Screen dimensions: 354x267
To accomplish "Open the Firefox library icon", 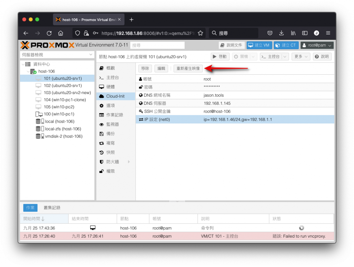I will (293, 33).
